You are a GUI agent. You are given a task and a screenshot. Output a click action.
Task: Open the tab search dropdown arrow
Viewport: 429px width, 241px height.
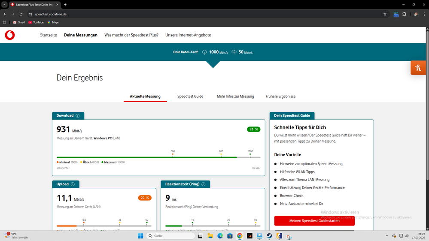click(x=4, y=5)
